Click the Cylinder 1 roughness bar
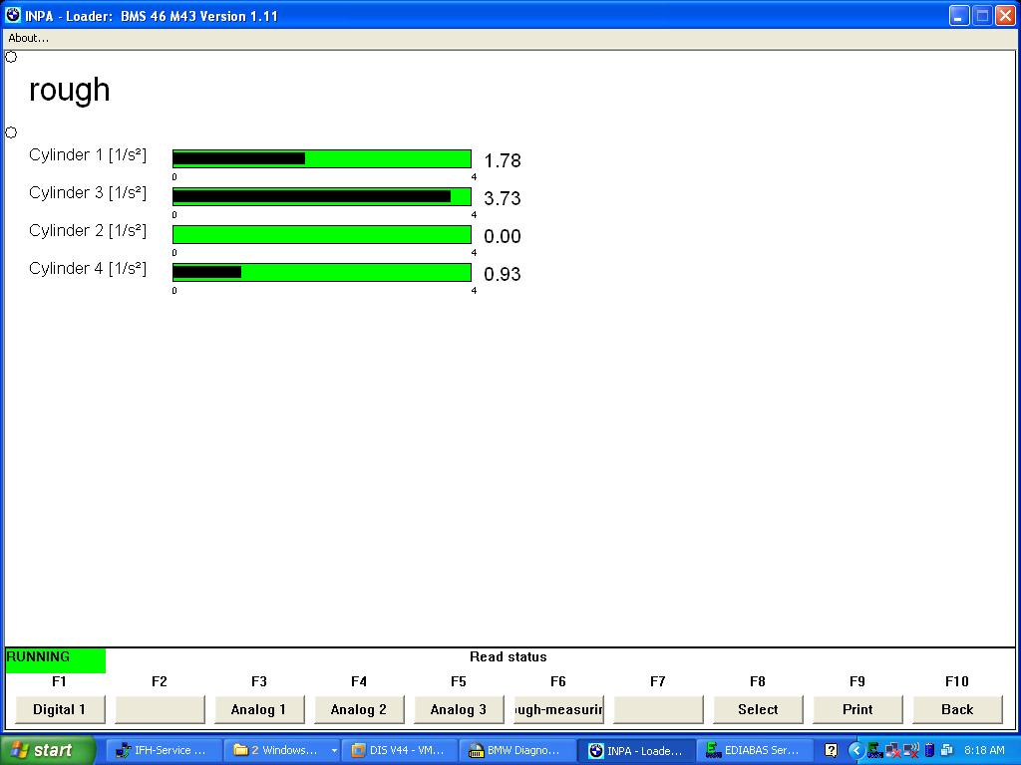The height and width of the screenshot is (765, 1021). (x=321, y=158)
